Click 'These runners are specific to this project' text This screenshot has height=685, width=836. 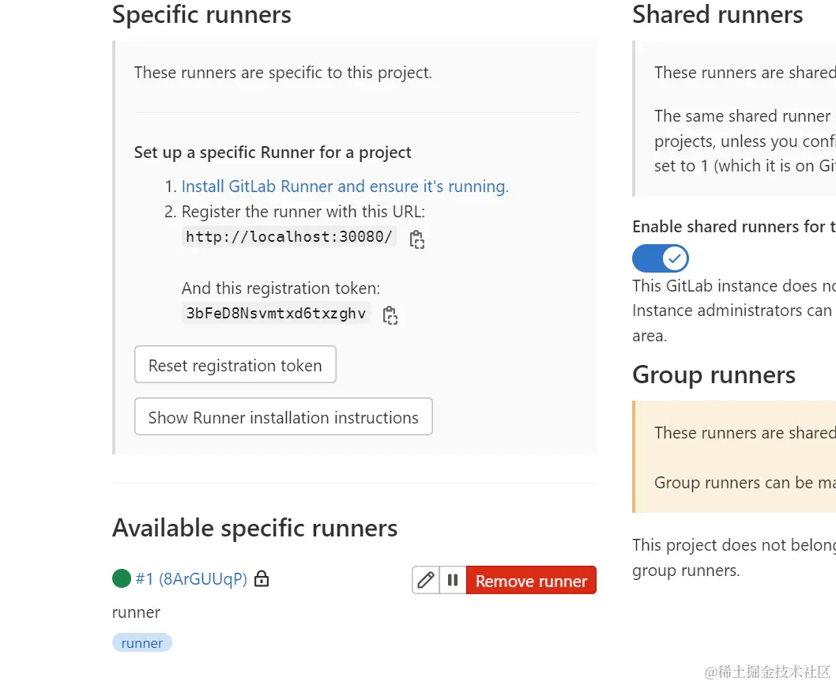(x=283, y=73)
